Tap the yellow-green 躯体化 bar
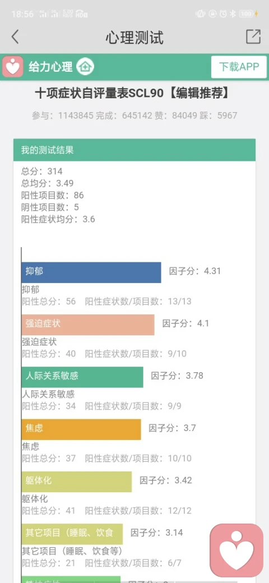Viewport: 269px width, 583px height. click(x=77, y=482)
